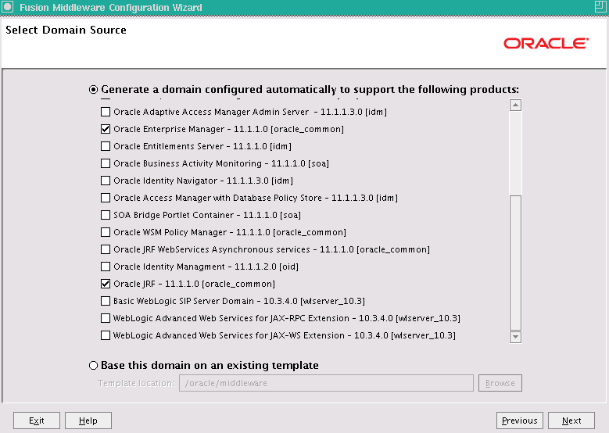Enable Oracle Entitlements Server checkbox

pyautogui.click(x=106, y=146)
